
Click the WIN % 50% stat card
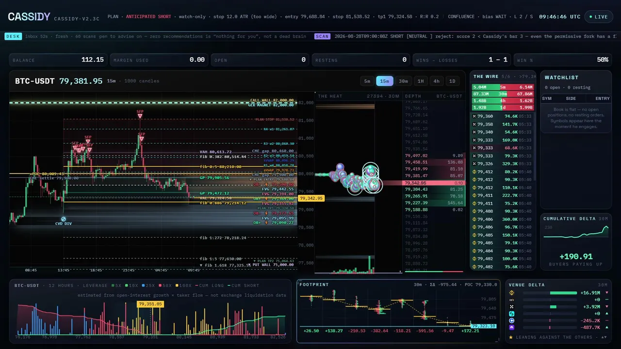(x=563, y=60)
